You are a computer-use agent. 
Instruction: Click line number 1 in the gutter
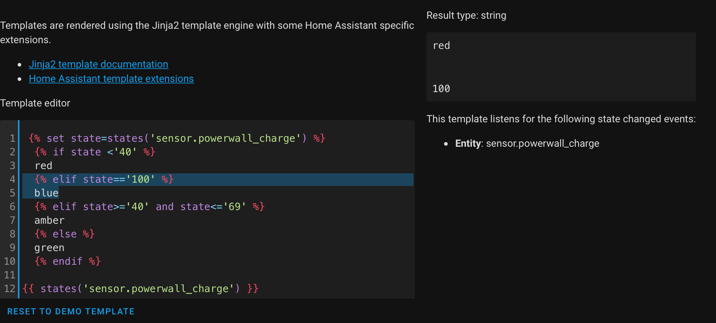coord(13,138)
